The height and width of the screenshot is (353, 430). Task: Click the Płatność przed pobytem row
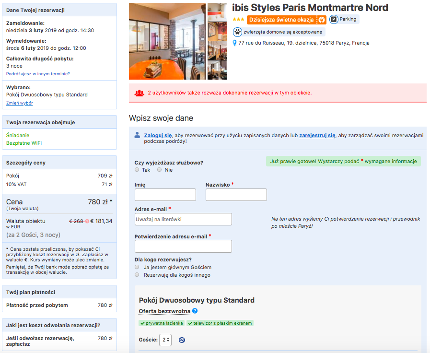[x=59, y=305]
